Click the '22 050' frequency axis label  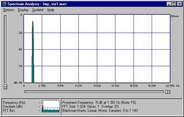pyautogui.click(x=170, y=86)
